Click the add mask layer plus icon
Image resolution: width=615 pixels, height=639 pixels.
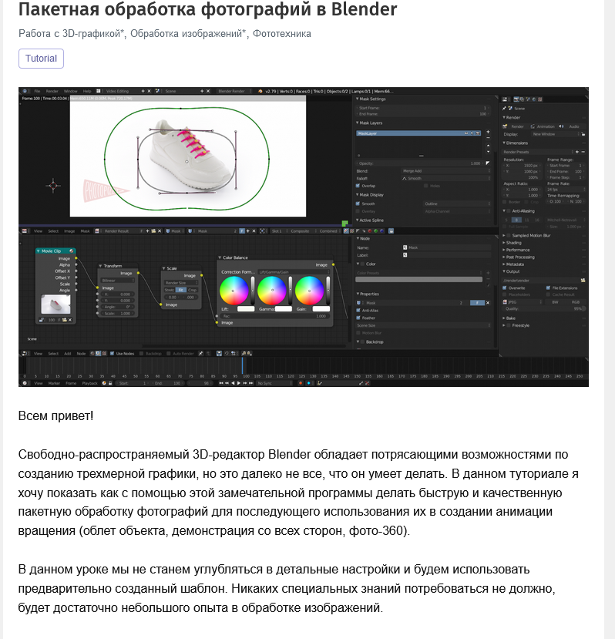[x=489, y=133]
